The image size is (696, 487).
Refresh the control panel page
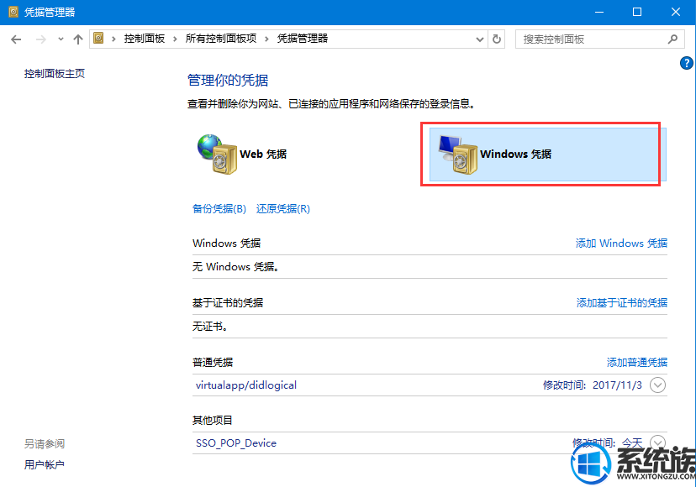click(x=497, y=39)
